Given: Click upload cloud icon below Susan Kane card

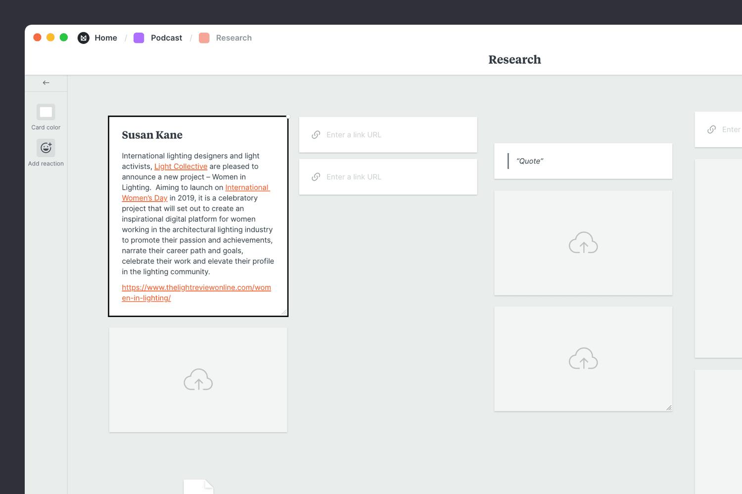Looking at the screenshot, I should [198, 379].
